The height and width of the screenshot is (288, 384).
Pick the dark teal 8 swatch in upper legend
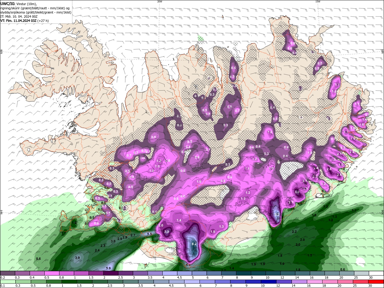pos(243,273)
